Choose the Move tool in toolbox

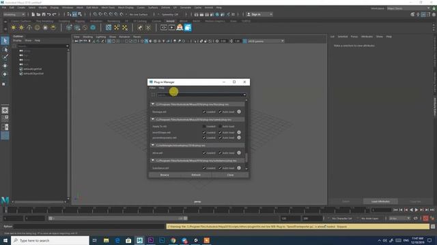click(x=5, y=66)
